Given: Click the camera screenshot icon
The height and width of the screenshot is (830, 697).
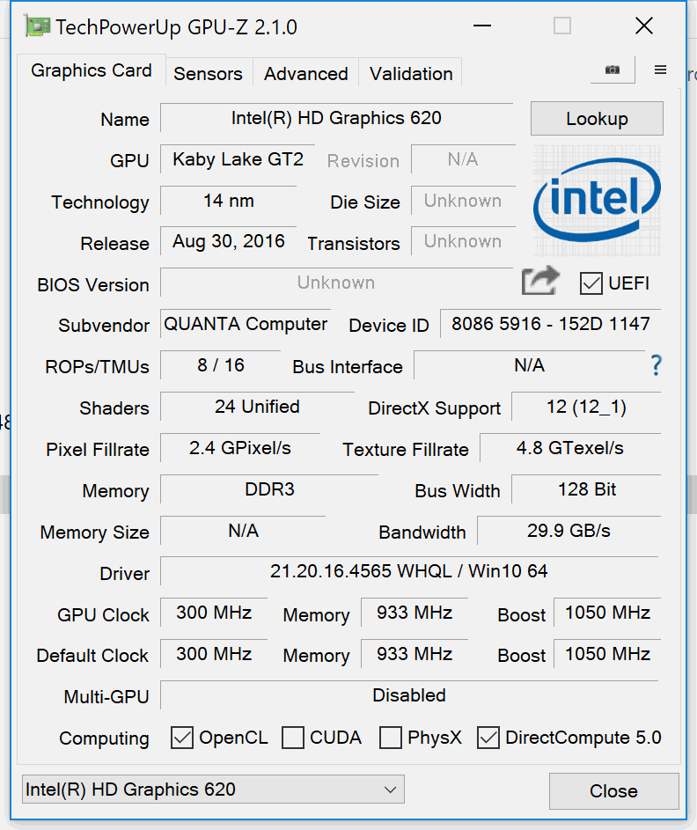Looking at the screenshot, I should (x=612, y=70).
